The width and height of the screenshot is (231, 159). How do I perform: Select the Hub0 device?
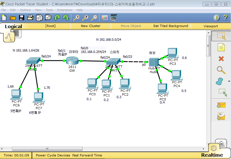[154, 62]
